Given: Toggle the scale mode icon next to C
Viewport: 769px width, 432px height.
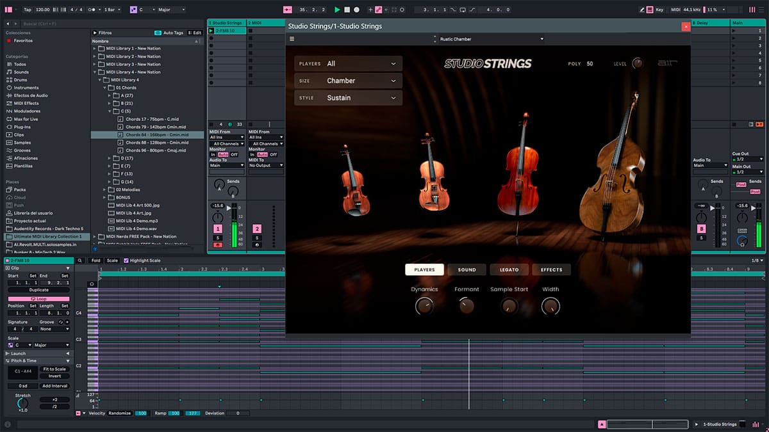Looking at the screenshot, I should pos(133,10).
